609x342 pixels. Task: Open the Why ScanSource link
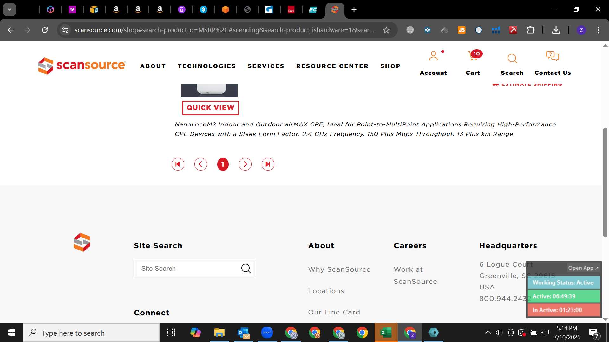pos(339,269)
